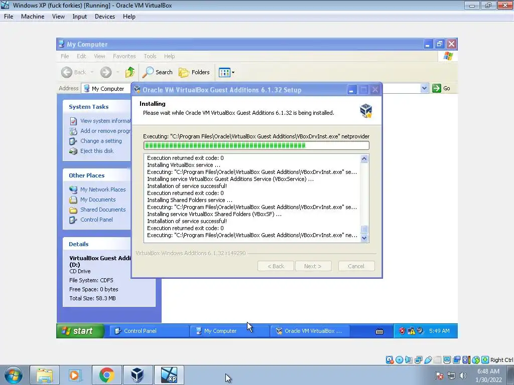Click the Up folder icon in My Computer
The height and width of the screenshot is (385, 514).
click(x=130, y=72)
